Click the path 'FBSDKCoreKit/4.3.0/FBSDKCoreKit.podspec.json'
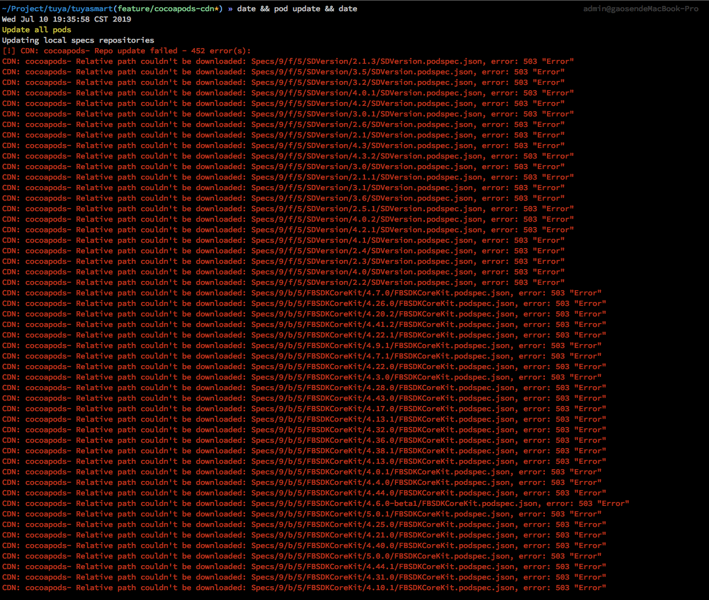 [409, 378]
